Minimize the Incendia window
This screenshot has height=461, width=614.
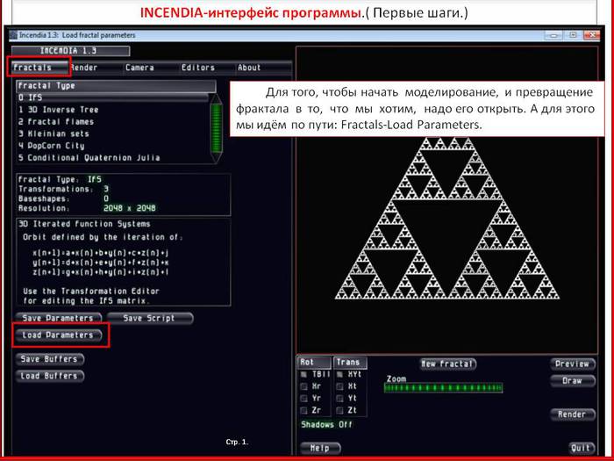[553, 35]
